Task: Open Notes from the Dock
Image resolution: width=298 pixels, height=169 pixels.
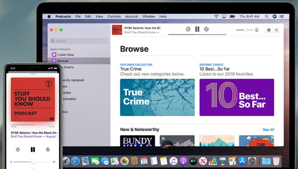Action: point(163,161)
